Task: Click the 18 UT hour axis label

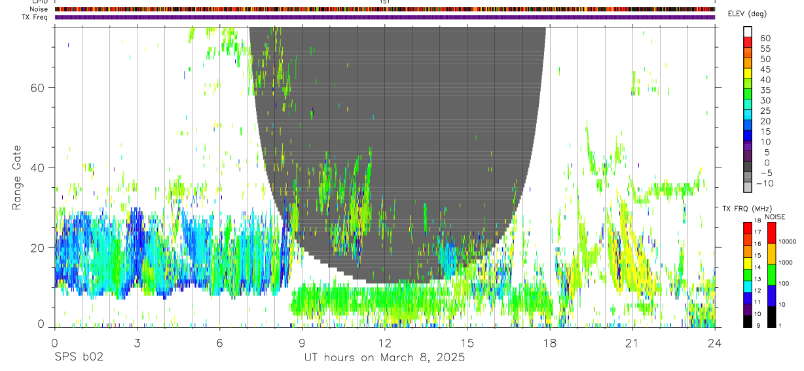Action: point(550,343)
